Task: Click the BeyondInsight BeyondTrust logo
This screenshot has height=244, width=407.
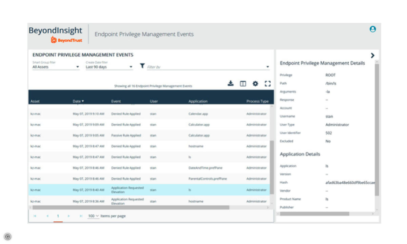Action: tap(55, 34)
